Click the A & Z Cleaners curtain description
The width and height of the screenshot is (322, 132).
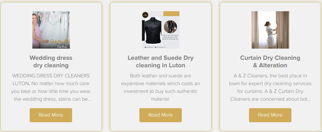tap(270, 87)
